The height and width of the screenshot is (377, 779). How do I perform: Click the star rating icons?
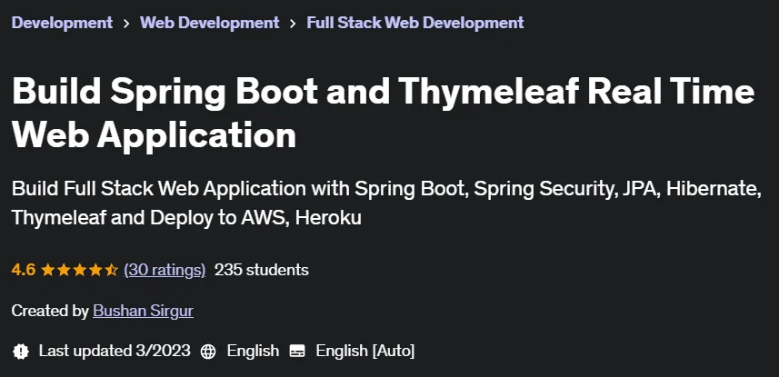(x=79, y=270)
